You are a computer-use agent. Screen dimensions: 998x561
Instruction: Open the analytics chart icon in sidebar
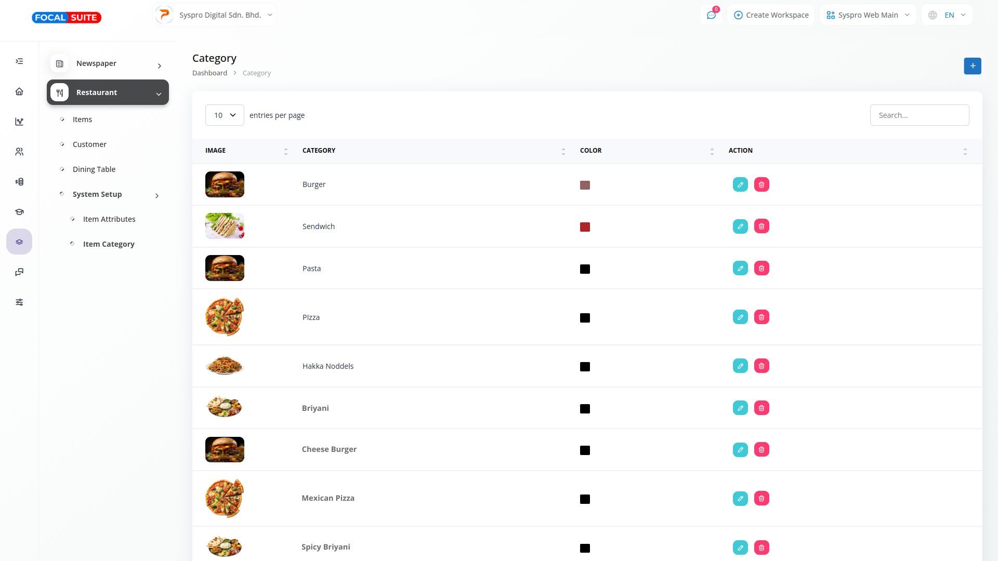[19, 122]
